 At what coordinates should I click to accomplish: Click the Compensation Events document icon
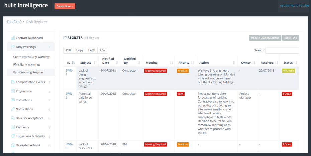tap(13, 82)
